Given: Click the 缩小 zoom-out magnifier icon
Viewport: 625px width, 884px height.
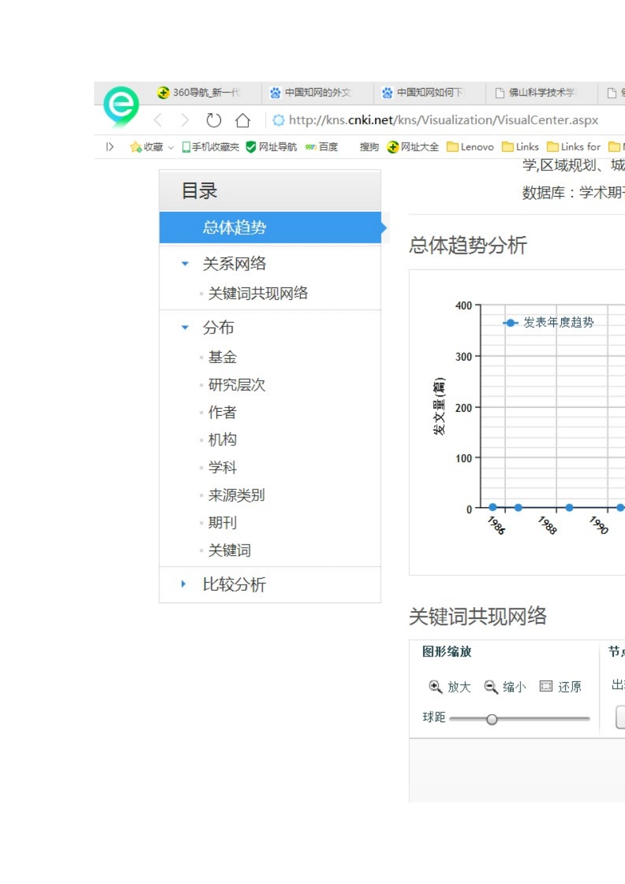Looking at the screenshot, I should [x=491, y=687].
